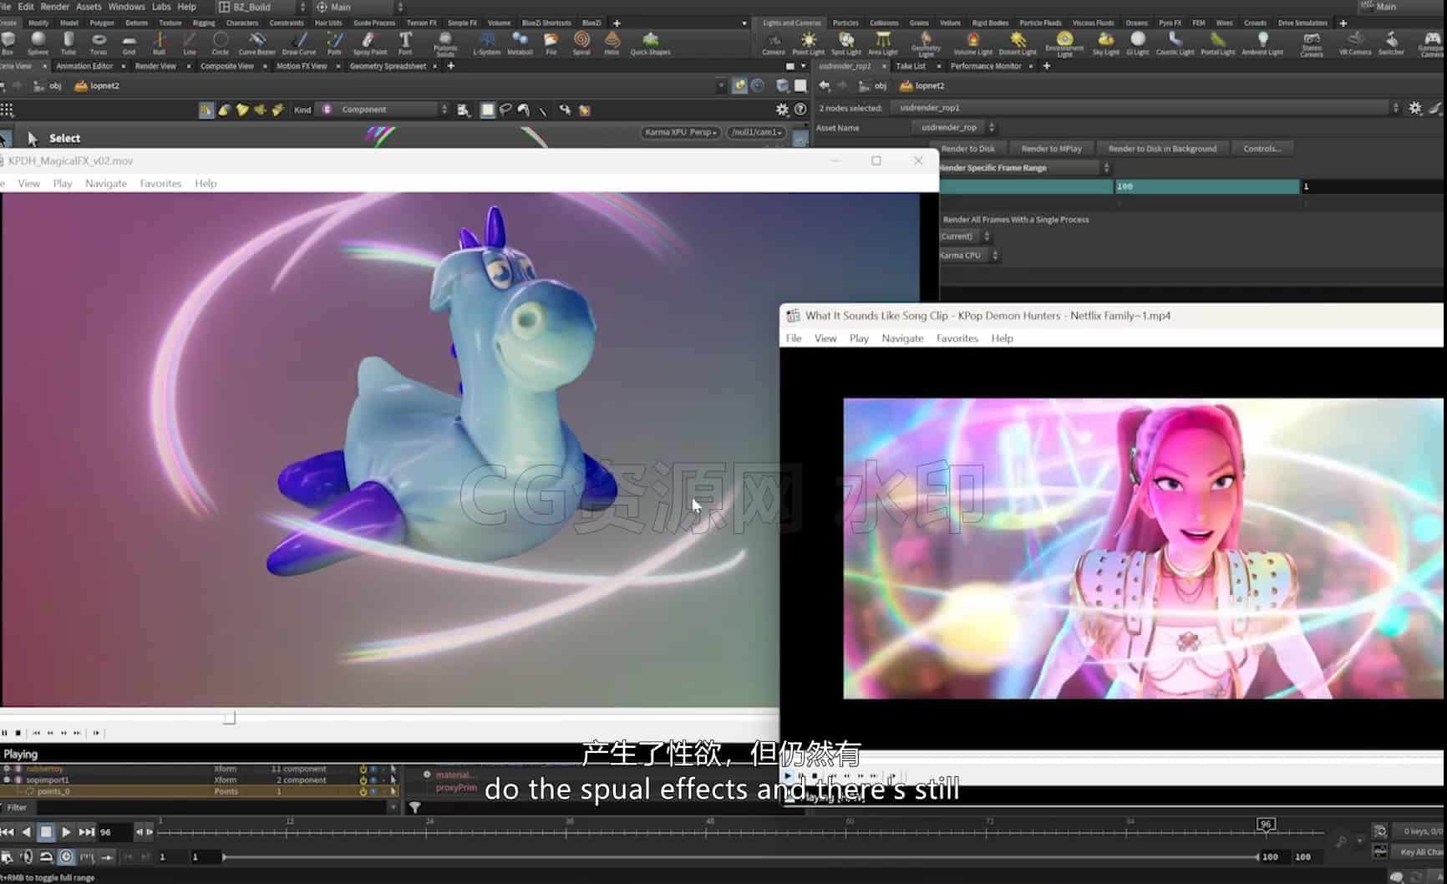Open the BZ_Build desktop dropdown

(x=262, y=7)
